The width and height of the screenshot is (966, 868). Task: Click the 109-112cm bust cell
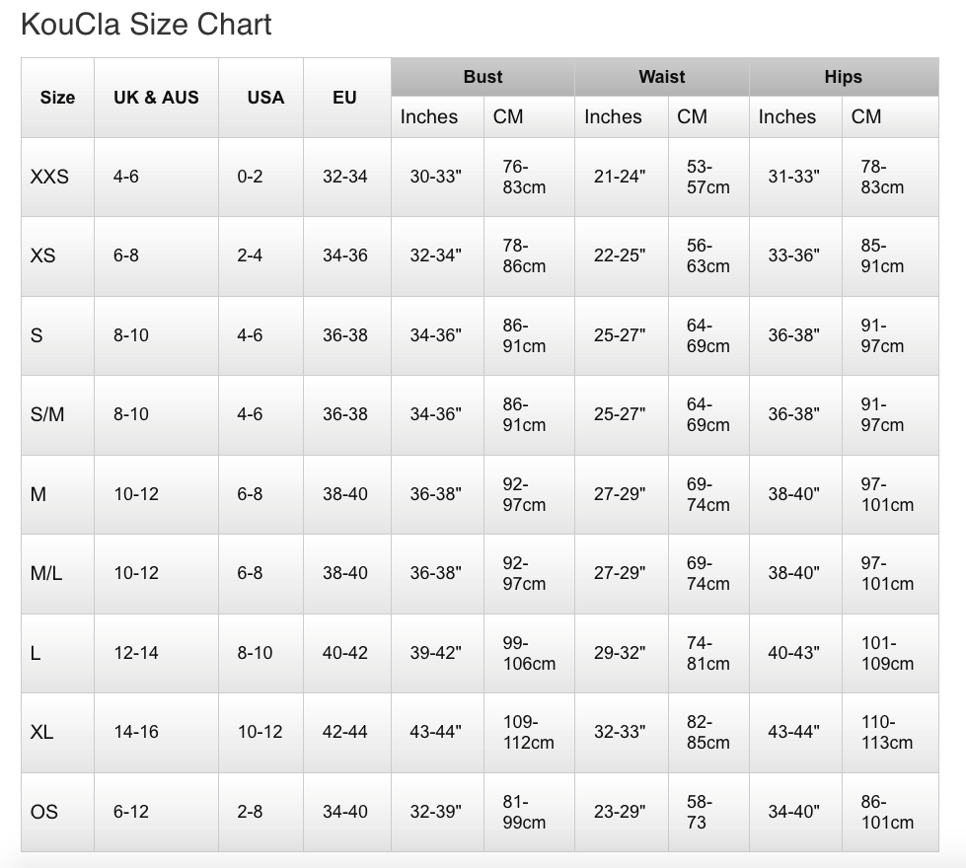point(529,732)
